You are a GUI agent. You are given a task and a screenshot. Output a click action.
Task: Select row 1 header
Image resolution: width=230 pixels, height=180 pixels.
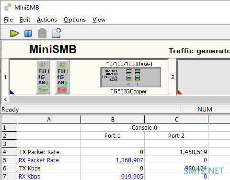pos(9,128)
